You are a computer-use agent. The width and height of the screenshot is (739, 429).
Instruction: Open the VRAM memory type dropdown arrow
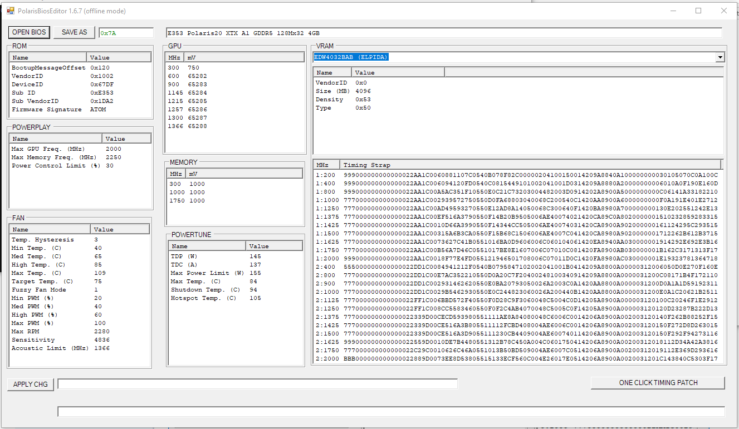[x=720, y=57]
